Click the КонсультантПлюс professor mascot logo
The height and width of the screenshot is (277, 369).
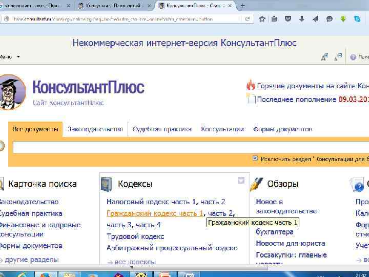click(12, 92)
